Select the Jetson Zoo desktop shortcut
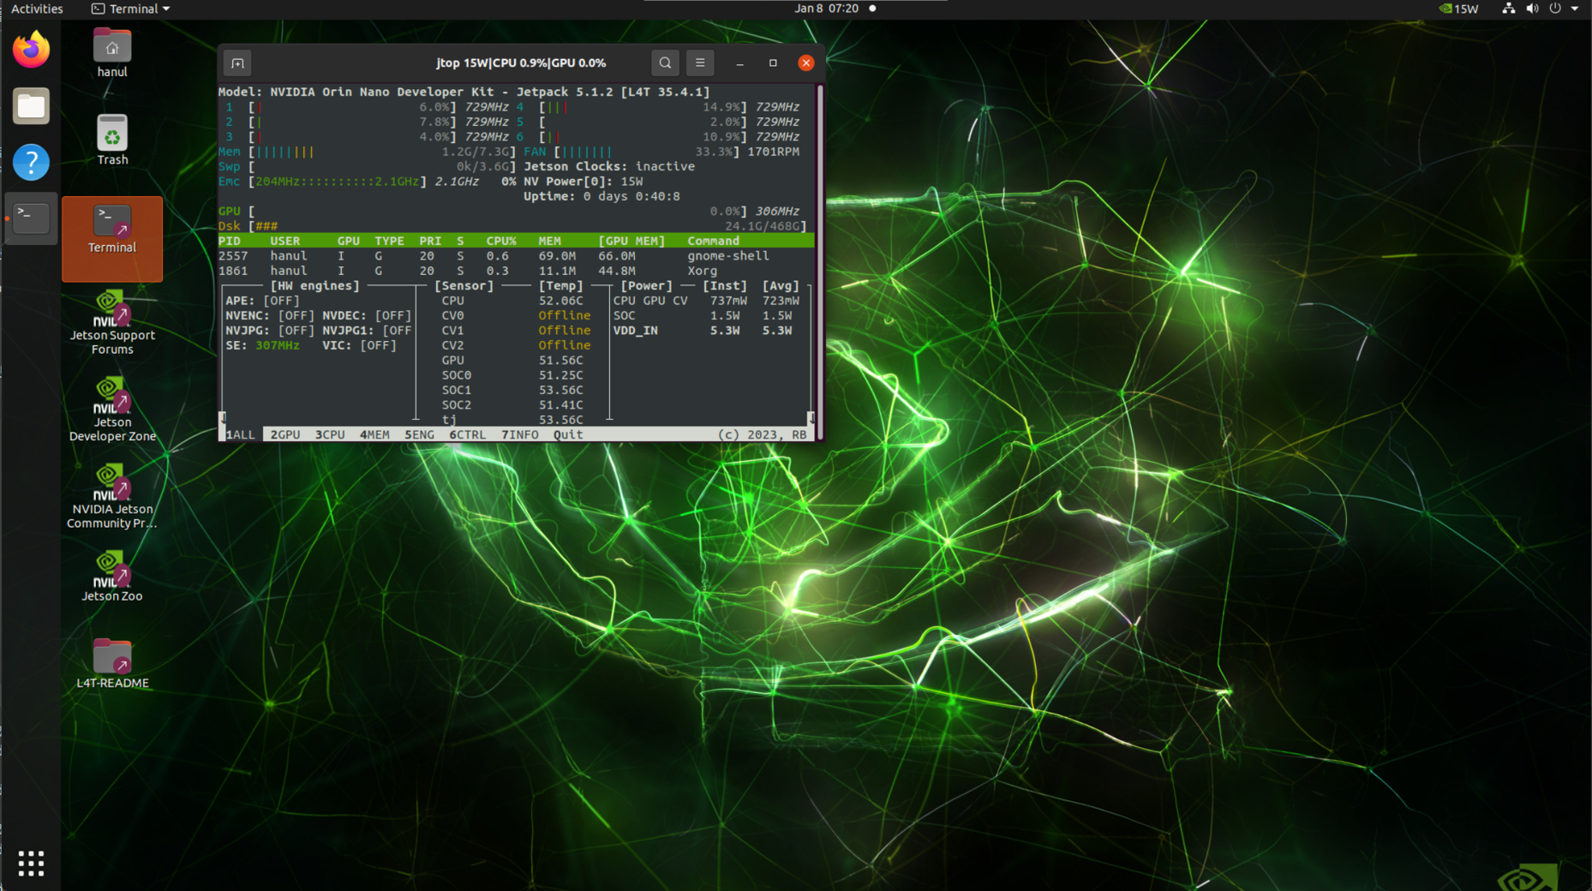The width and height of the screenshot is (1592, 891). 112,577
